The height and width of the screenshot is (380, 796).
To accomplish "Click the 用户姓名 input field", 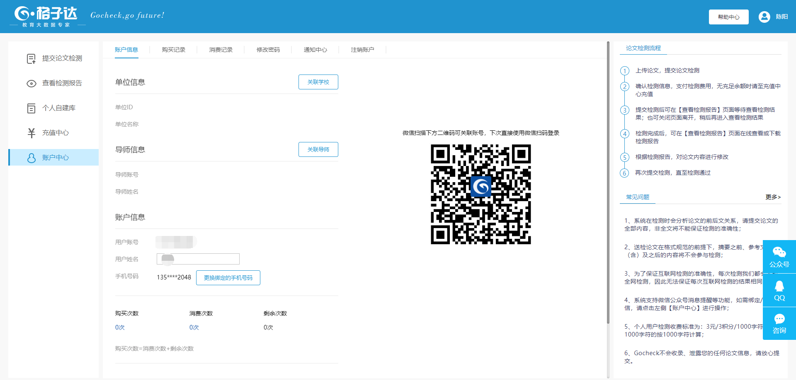I will point(198,259).
